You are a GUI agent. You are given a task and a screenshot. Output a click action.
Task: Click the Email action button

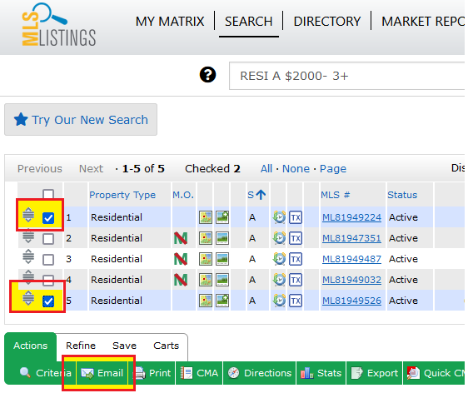(x=102, y=373)
